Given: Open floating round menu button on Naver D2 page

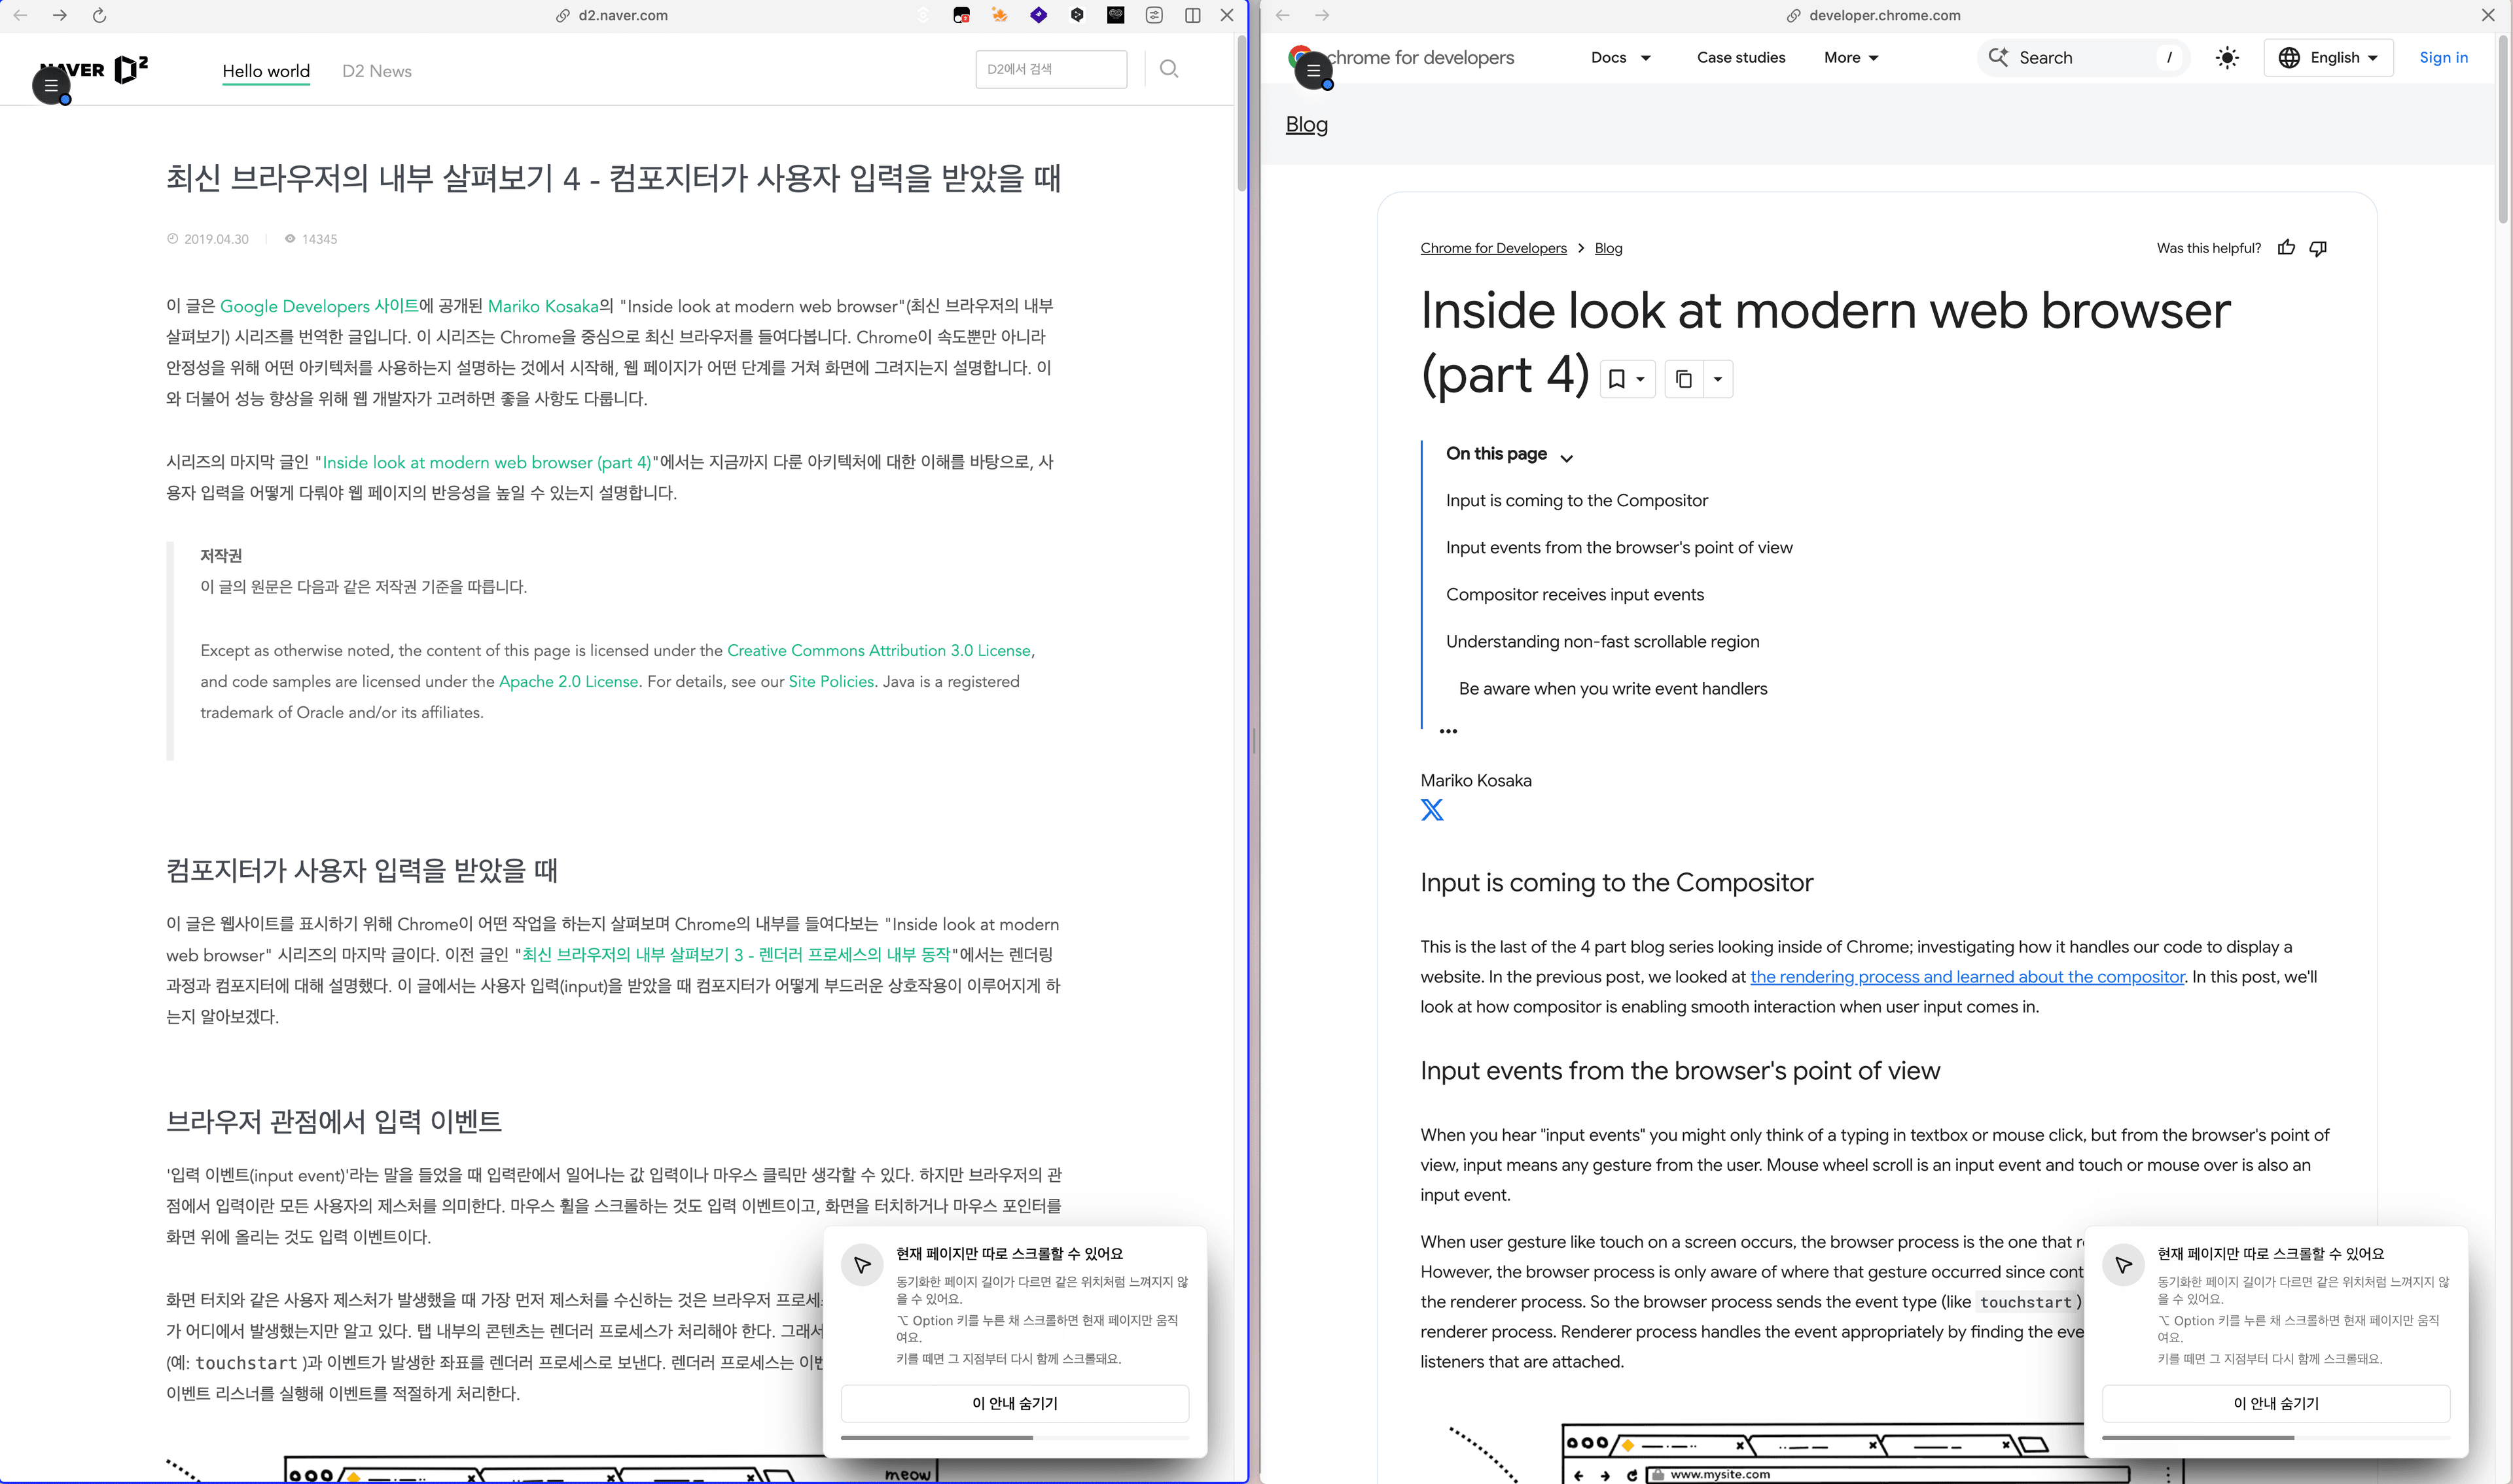Looking at the screenshot, I should point(51,86).
